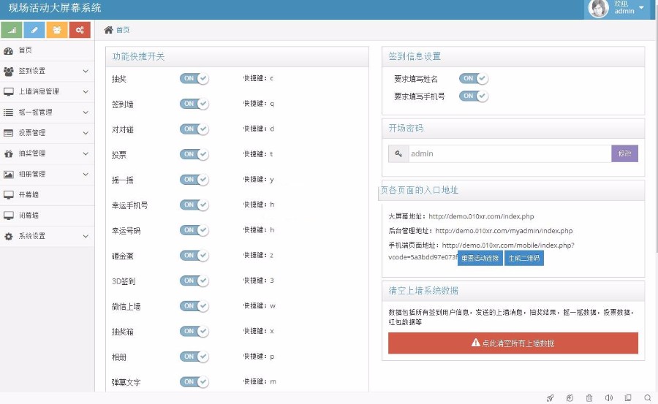Click the magnifier search icon in bottom bar

[x=647, y=398]
